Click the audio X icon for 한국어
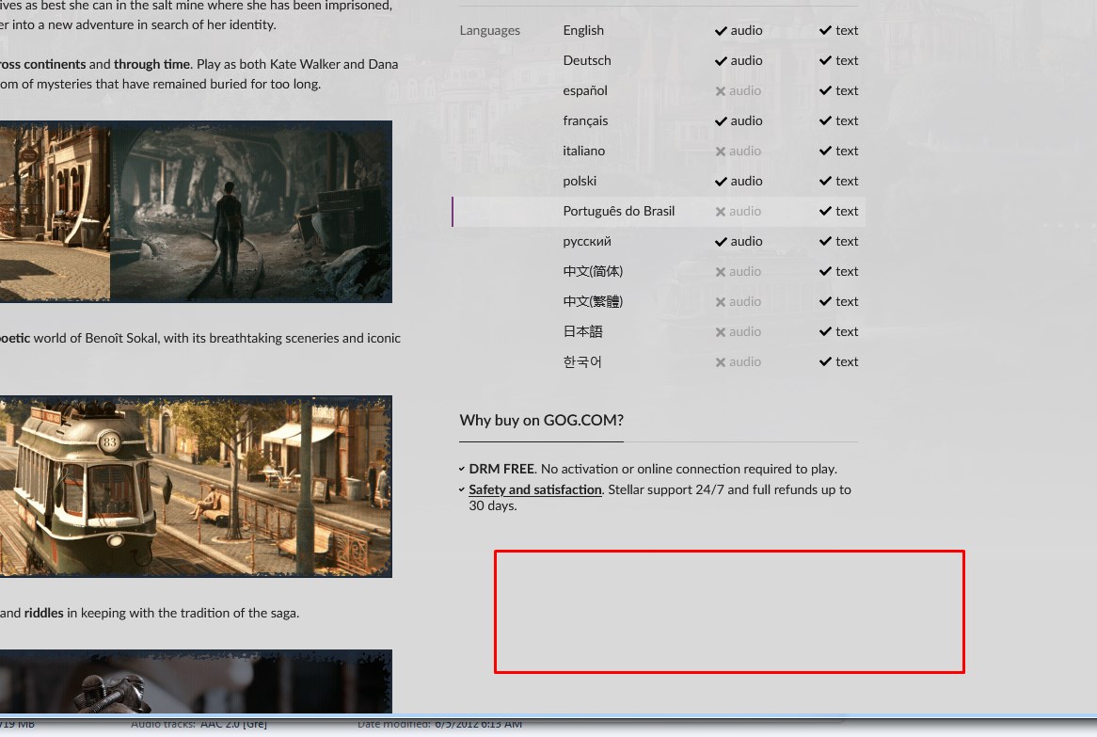This screenshot has height=737, width=1097. 721,361
